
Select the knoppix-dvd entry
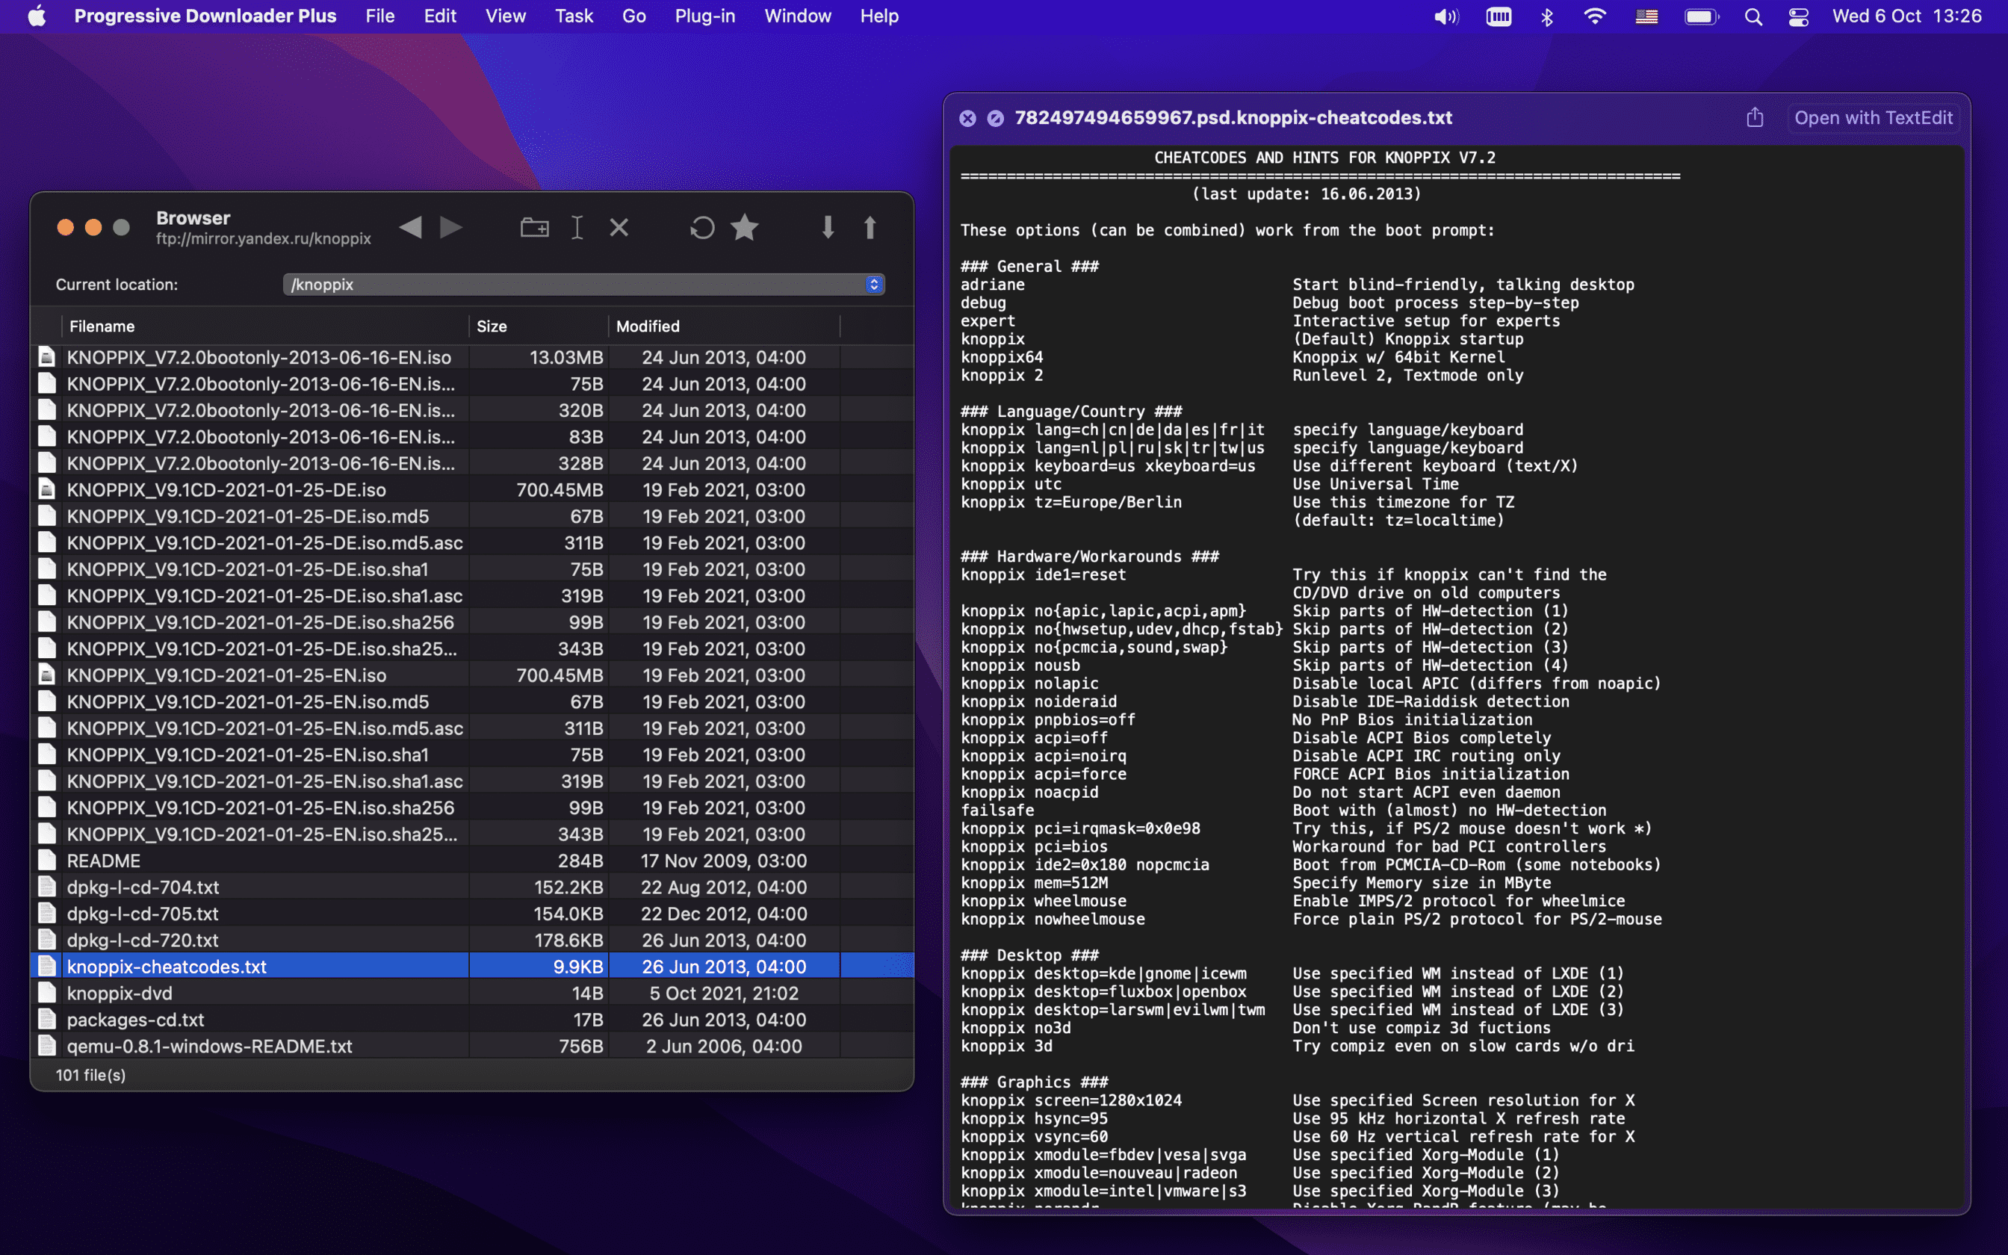tap(472, 994)
